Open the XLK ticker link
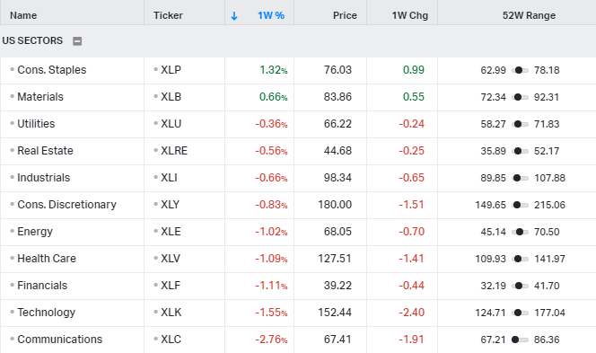Image resolution: width=596 pixels, height=353 pixels. tap(171, 313)
